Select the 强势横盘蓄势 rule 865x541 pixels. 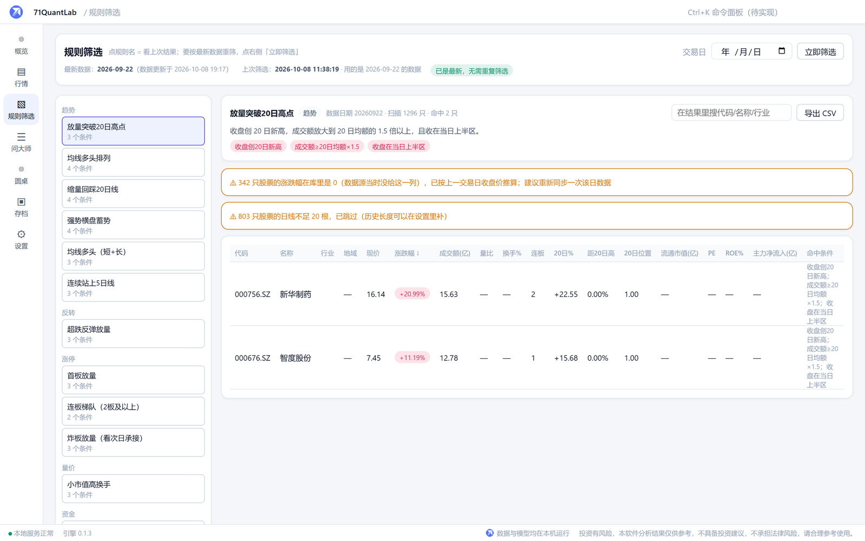133,225
